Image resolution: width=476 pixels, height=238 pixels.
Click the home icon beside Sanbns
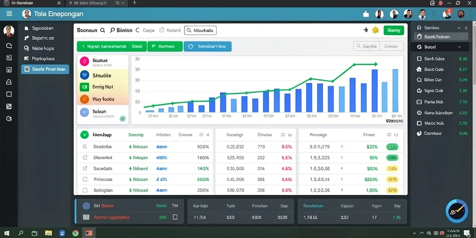420,27
